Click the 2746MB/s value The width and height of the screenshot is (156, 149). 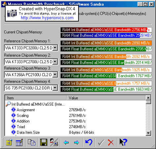pos(77,127)
